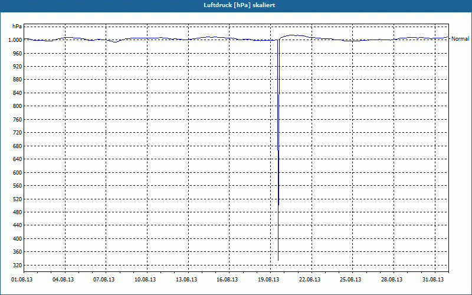Select the 'Normal' label beside the chart

(x=460, y=39)
